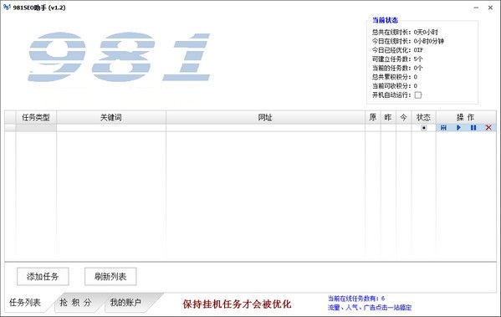
Task: Click the 当前在线任务数有 text
Action: tap(356, 299)
